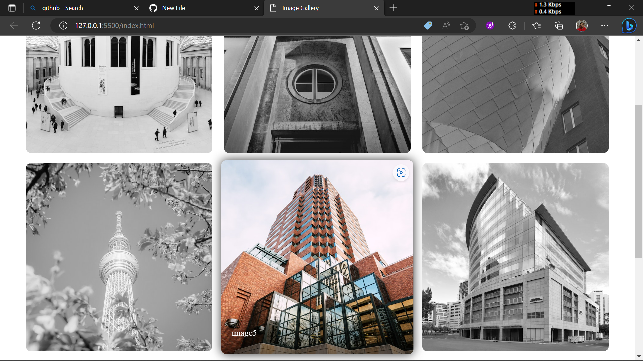This screenshot has height=361, width=643.
Task: Open the Collections panel
Action: [x=559, y=25]
